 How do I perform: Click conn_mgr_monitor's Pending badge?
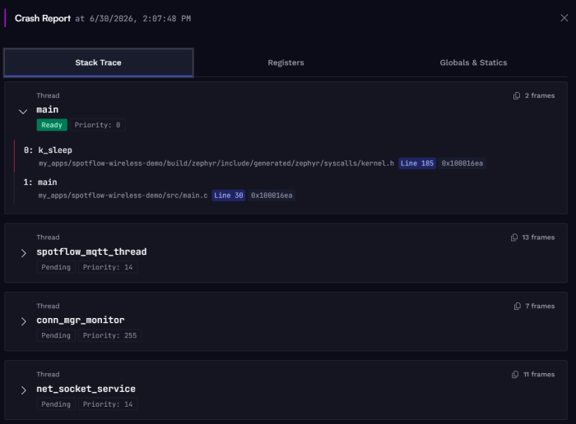56,335
